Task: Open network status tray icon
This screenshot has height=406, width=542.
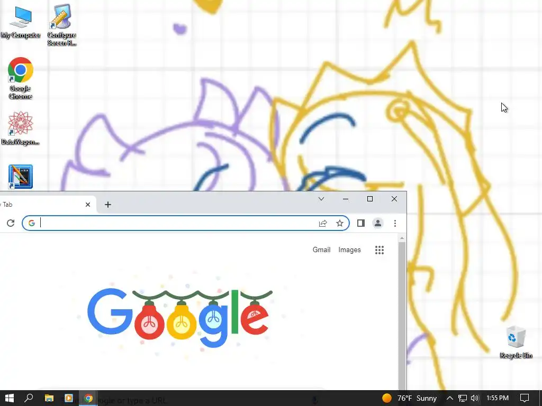Action: pos(463,398)
